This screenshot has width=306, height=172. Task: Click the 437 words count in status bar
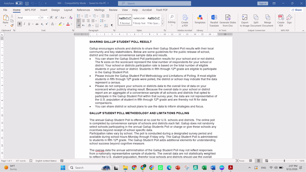(21, 161)
